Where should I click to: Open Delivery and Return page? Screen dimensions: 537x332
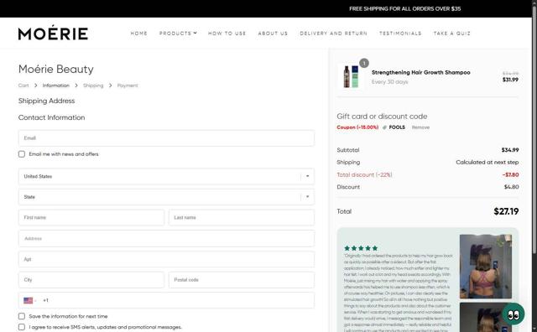click(x=334, y=34)
